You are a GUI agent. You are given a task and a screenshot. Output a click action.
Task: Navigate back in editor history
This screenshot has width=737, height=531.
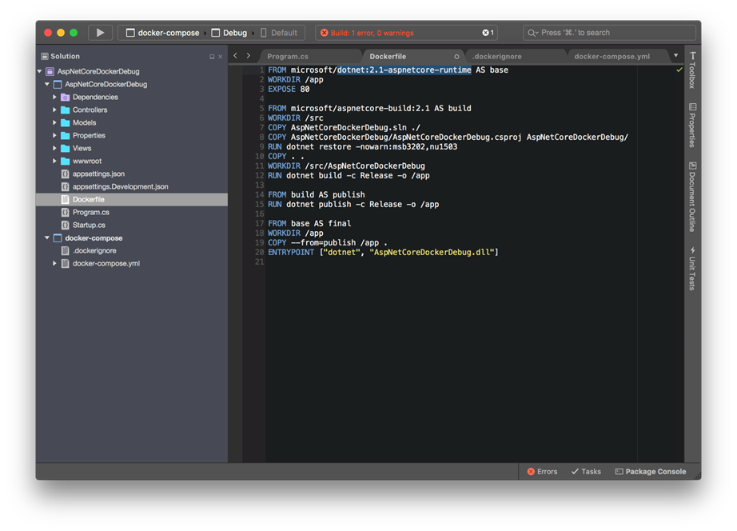[x=236, y=56]
